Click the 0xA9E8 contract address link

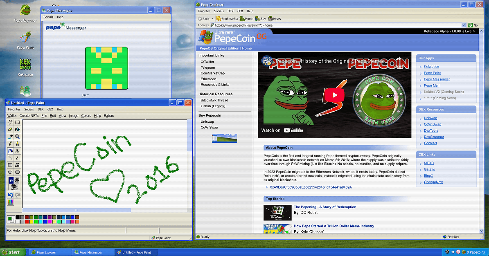point(311,187)
